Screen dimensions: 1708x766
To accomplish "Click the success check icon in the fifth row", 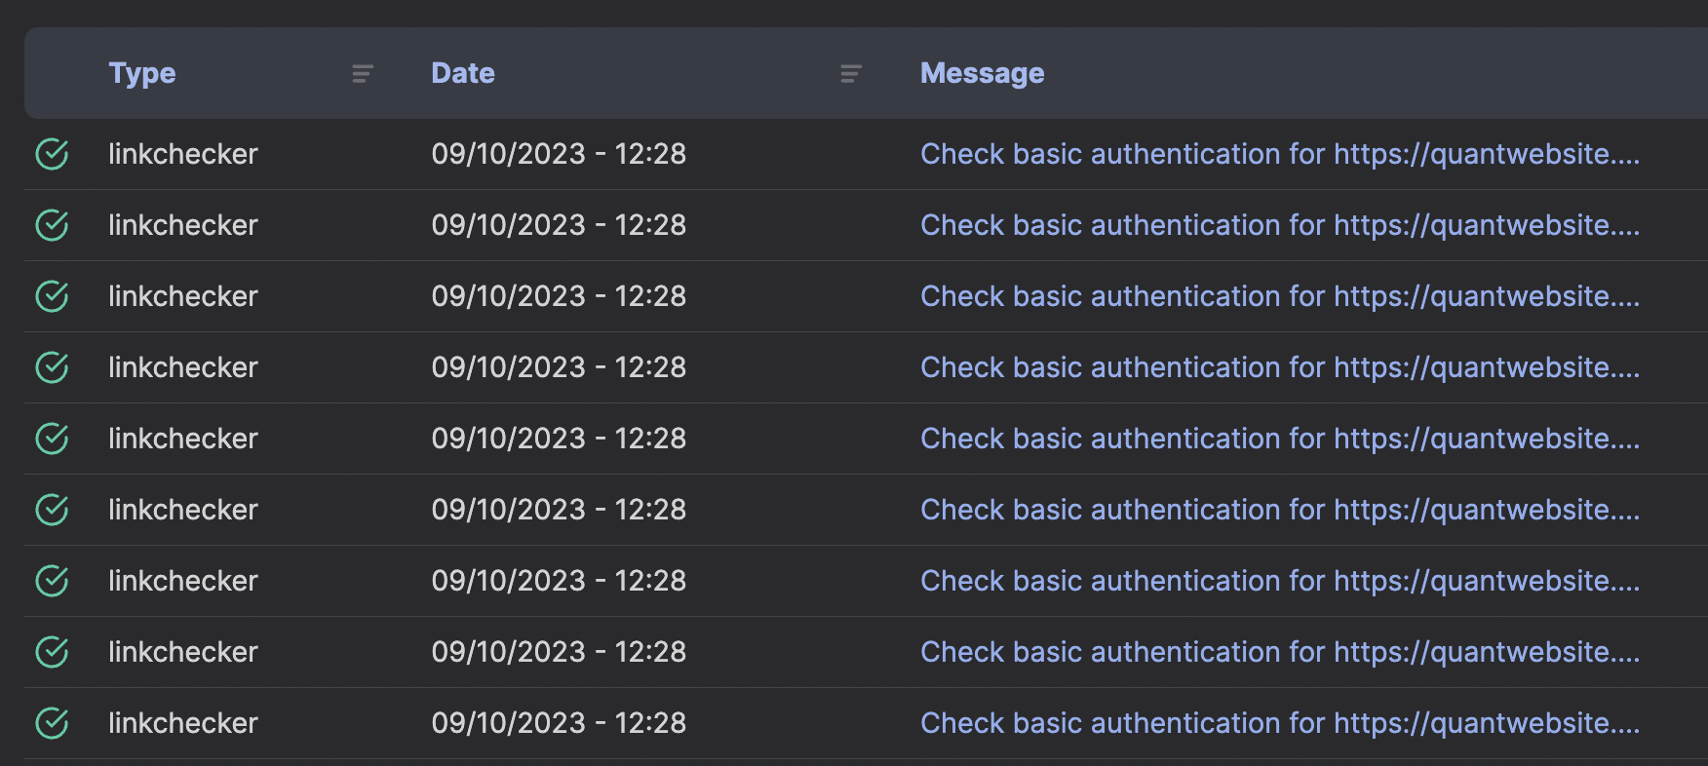I will click(52, 439).
